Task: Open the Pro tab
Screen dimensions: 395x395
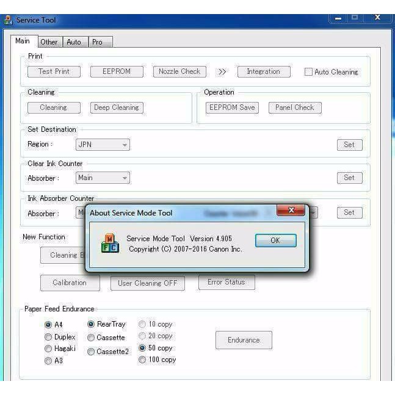Action: pyautogui.click(x=98, y=42)
